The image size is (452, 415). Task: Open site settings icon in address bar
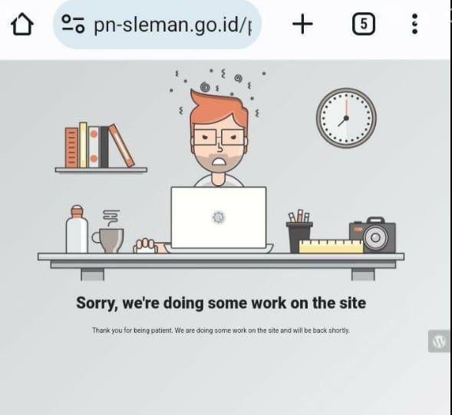[73, 24]
